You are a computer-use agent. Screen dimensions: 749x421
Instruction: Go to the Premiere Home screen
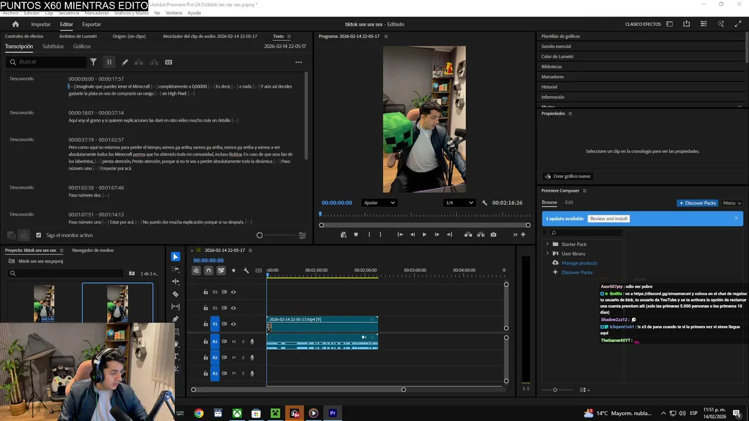click(15, 24)
